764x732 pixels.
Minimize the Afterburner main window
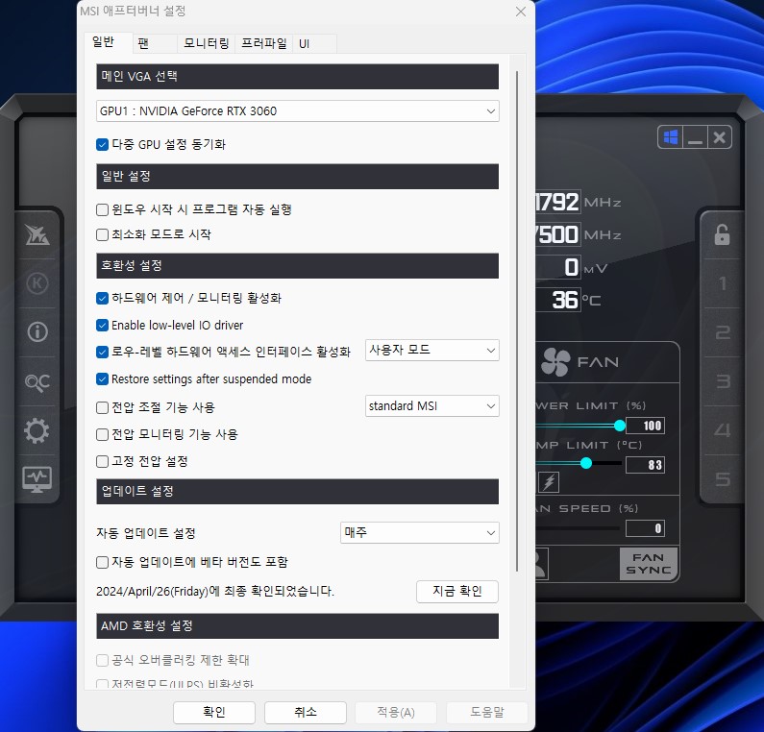695,137
